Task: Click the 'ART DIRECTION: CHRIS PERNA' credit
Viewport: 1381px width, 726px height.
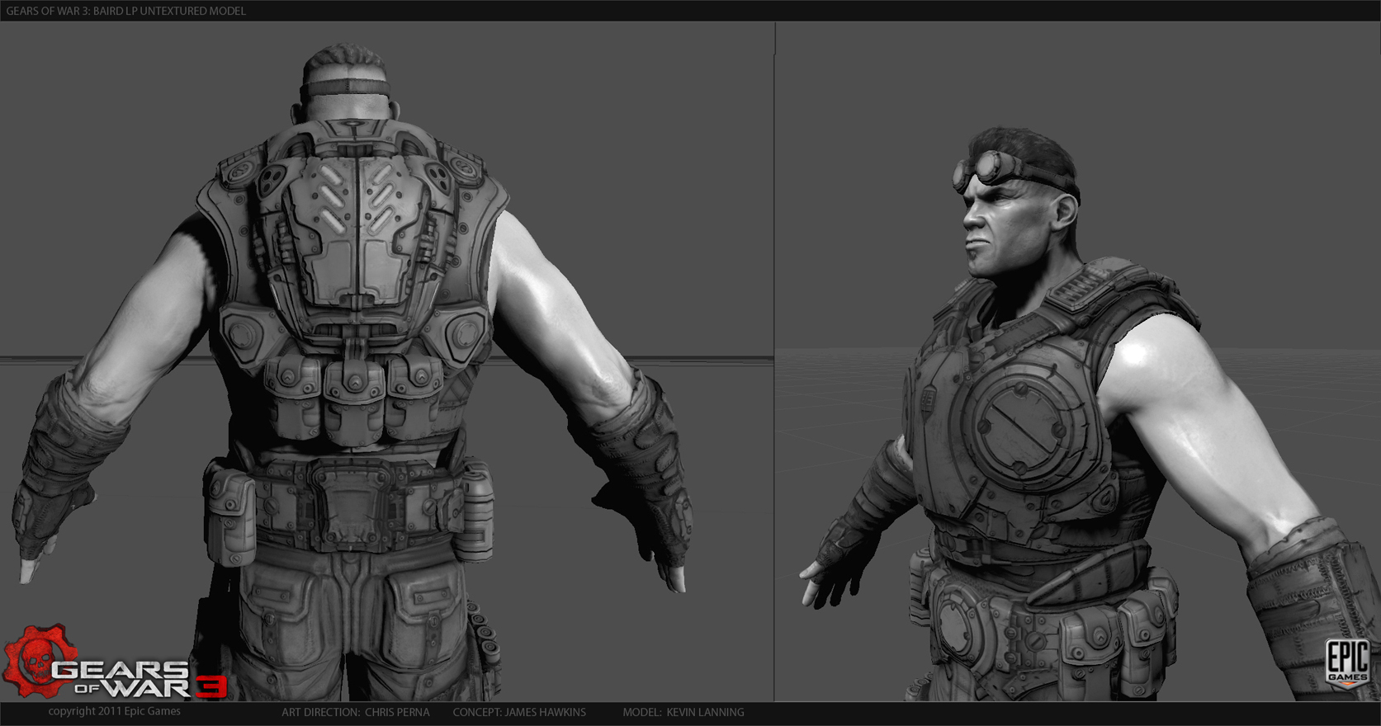Action: pos(356,712)
